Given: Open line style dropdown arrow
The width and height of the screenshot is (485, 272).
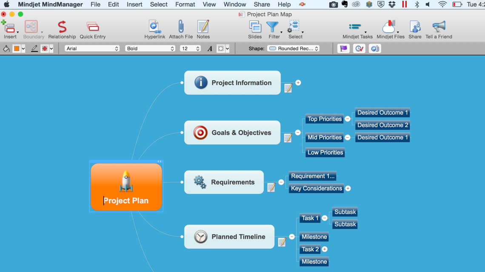Looking at the screenshot, I should pos(51,48).
